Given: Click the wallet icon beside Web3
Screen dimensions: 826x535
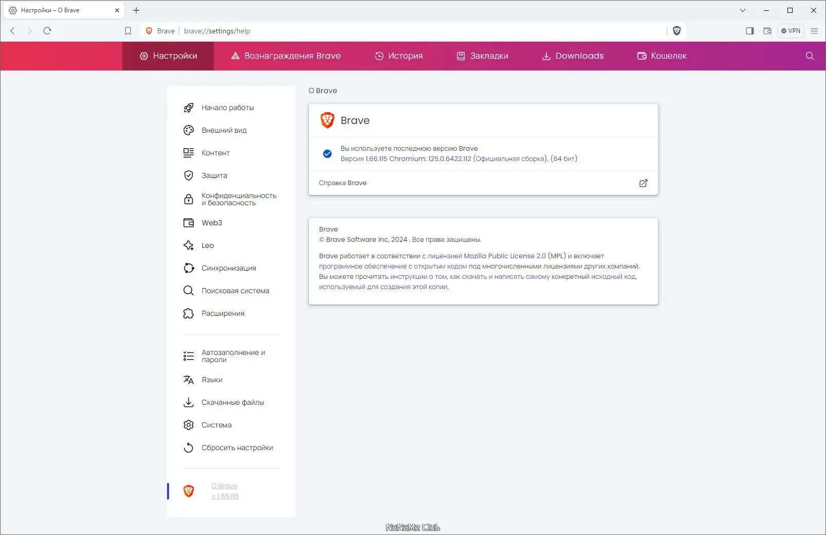Looking at the screenshot, I should pyautogui.click(x=189, y=223).
